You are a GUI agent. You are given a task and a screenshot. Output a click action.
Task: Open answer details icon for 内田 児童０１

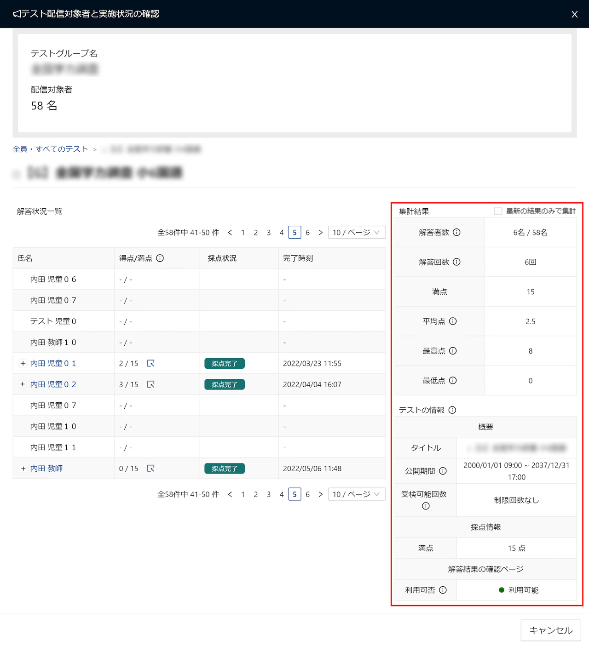150,363
